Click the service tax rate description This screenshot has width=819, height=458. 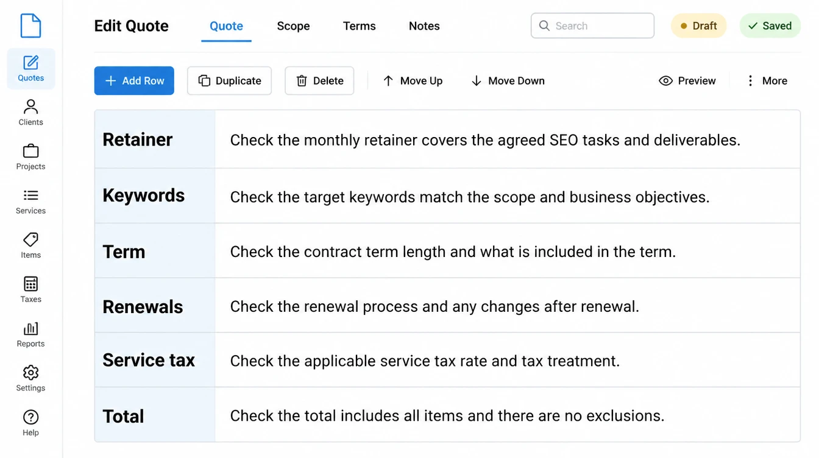[425, 361]
